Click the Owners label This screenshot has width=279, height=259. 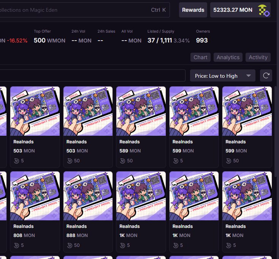point(203,31)
